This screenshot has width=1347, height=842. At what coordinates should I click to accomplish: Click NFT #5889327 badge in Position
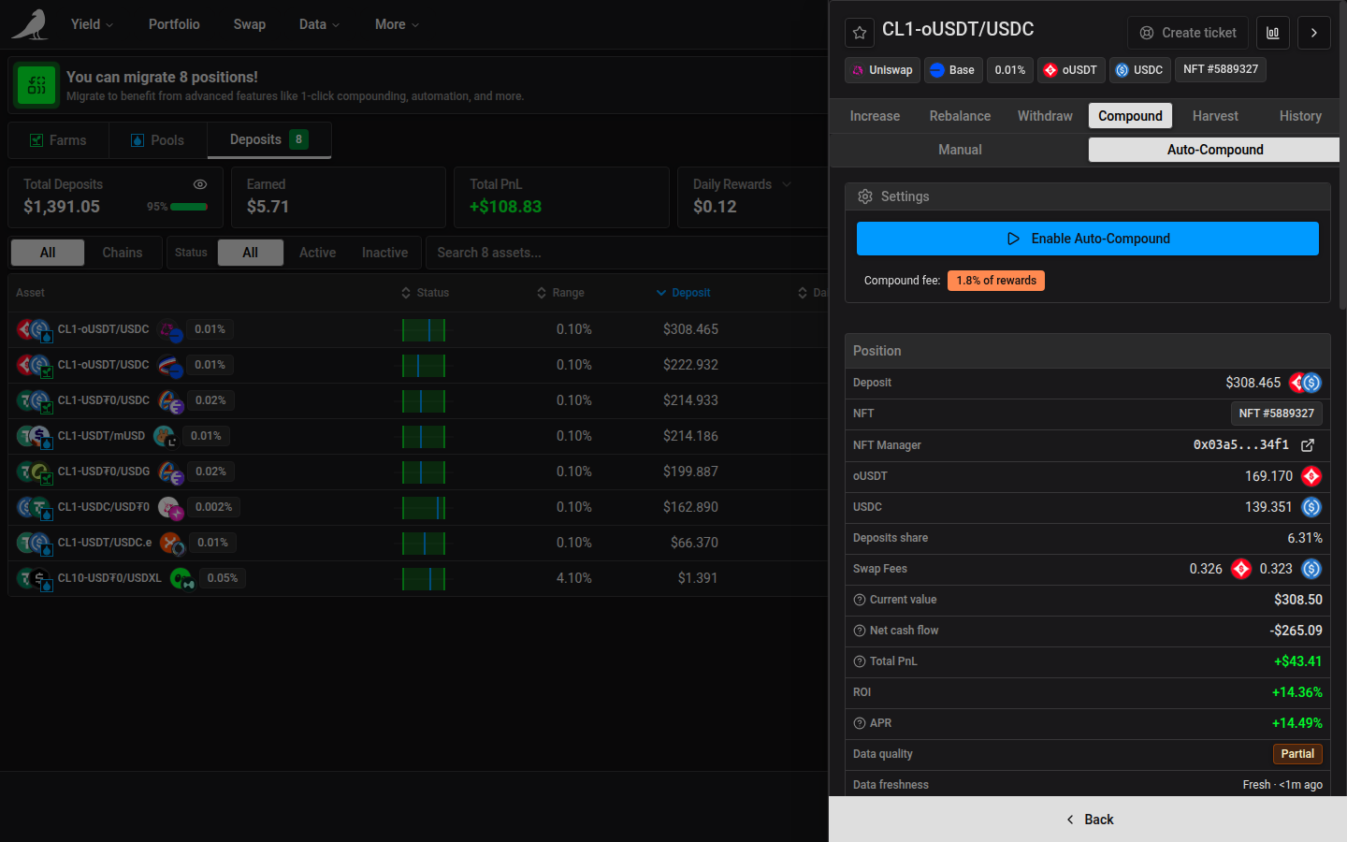coord(1276,414)
